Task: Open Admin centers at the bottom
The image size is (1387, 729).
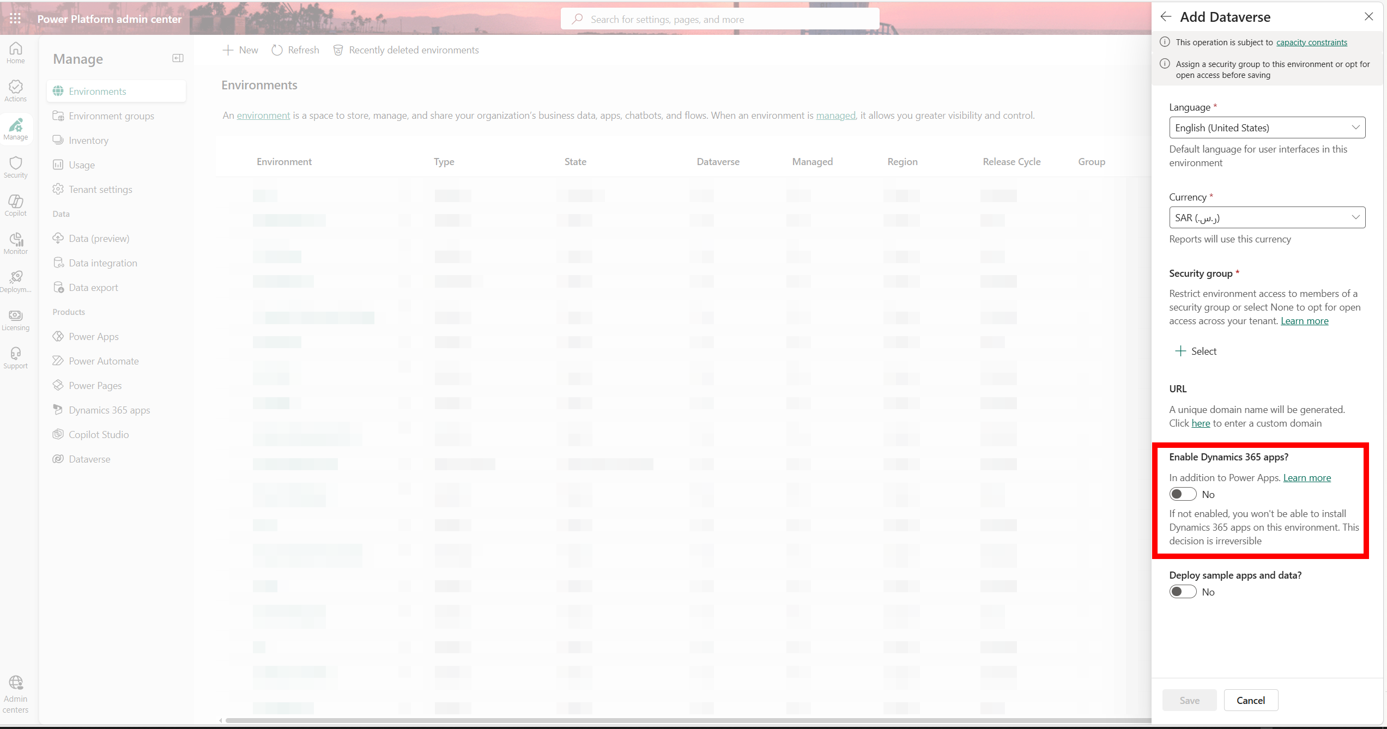Action: pyautogui.click(x=15, y=694)
